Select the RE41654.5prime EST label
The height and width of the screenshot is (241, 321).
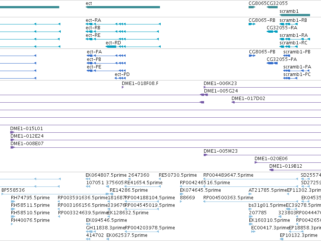tap(143, 183)
